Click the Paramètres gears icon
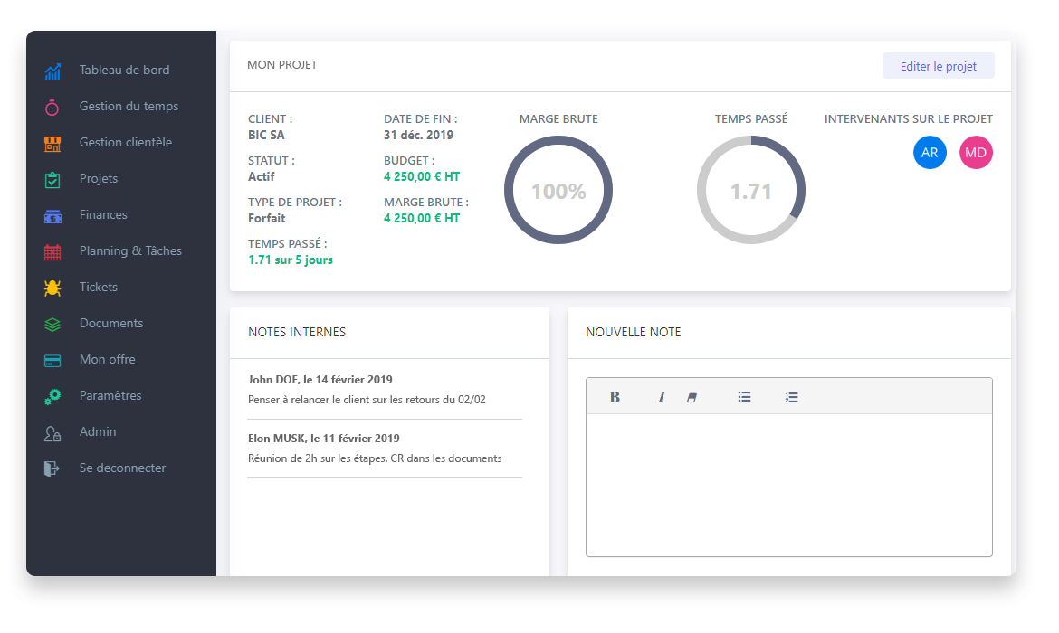1059x633 pixels. pos(52,397)
